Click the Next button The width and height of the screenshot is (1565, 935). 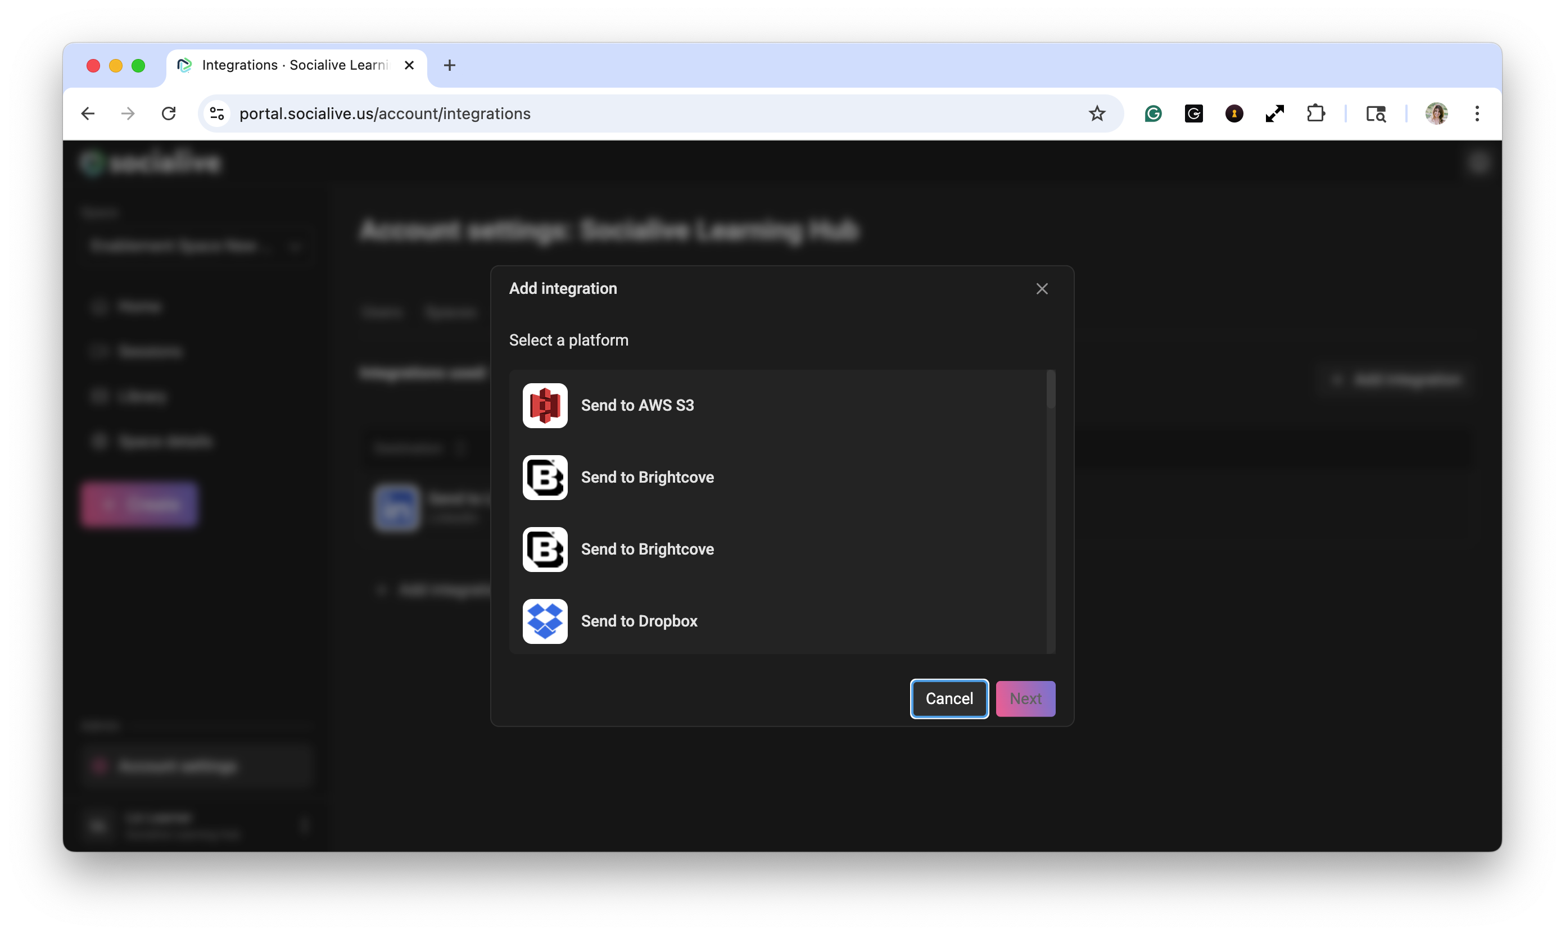point(1025,698)
